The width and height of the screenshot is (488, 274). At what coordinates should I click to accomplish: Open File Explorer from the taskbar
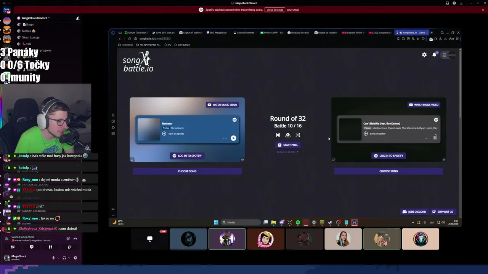(273, 223)
